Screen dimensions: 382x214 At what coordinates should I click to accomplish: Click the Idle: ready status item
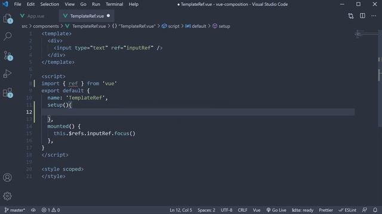(x=303, y=210)
